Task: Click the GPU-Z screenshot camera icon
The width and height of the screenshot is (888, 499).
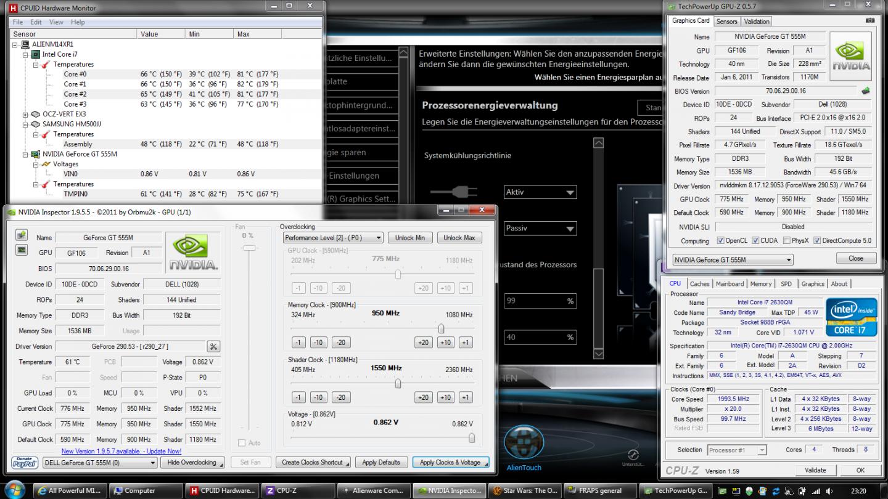Action: 870,20
